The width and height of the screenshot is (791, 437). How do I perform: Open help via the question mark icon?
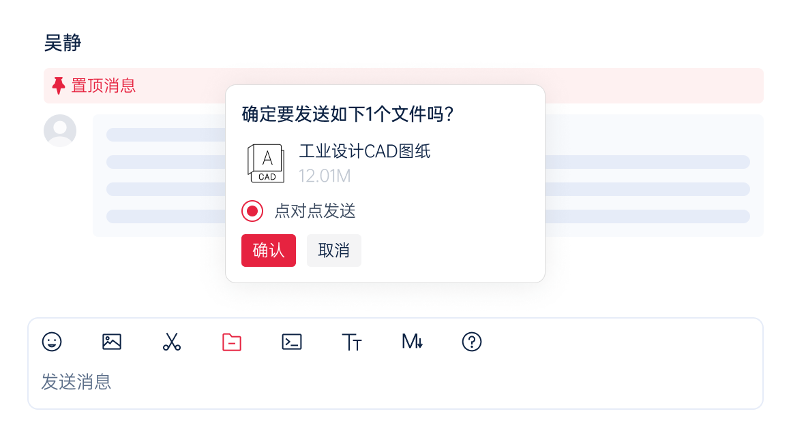471,342
